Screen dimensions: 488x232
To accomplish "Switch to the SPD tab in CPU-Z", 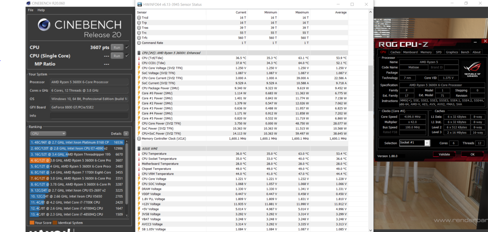I will 439,52.
